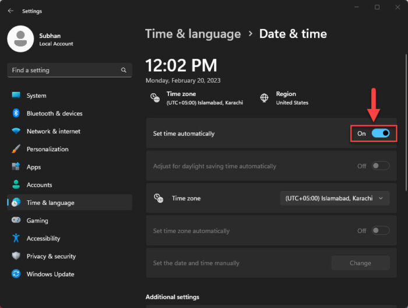The image size is (408, 308).
Task: Click the Bluetooth icon in sidebar
Action: [x=16, y=113]
